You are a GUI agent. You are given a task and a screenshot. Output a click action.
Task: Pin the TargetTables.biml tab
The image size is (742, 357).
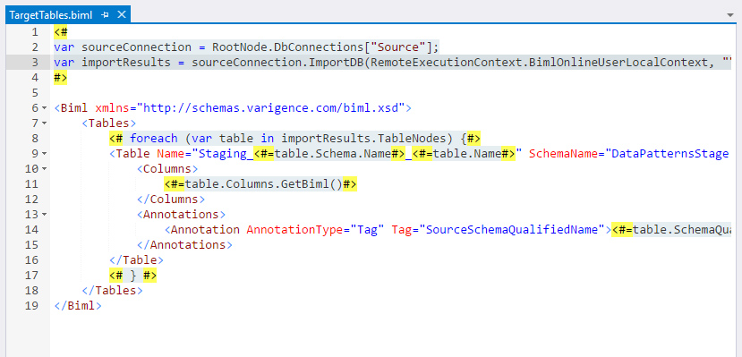pos(105,15)
